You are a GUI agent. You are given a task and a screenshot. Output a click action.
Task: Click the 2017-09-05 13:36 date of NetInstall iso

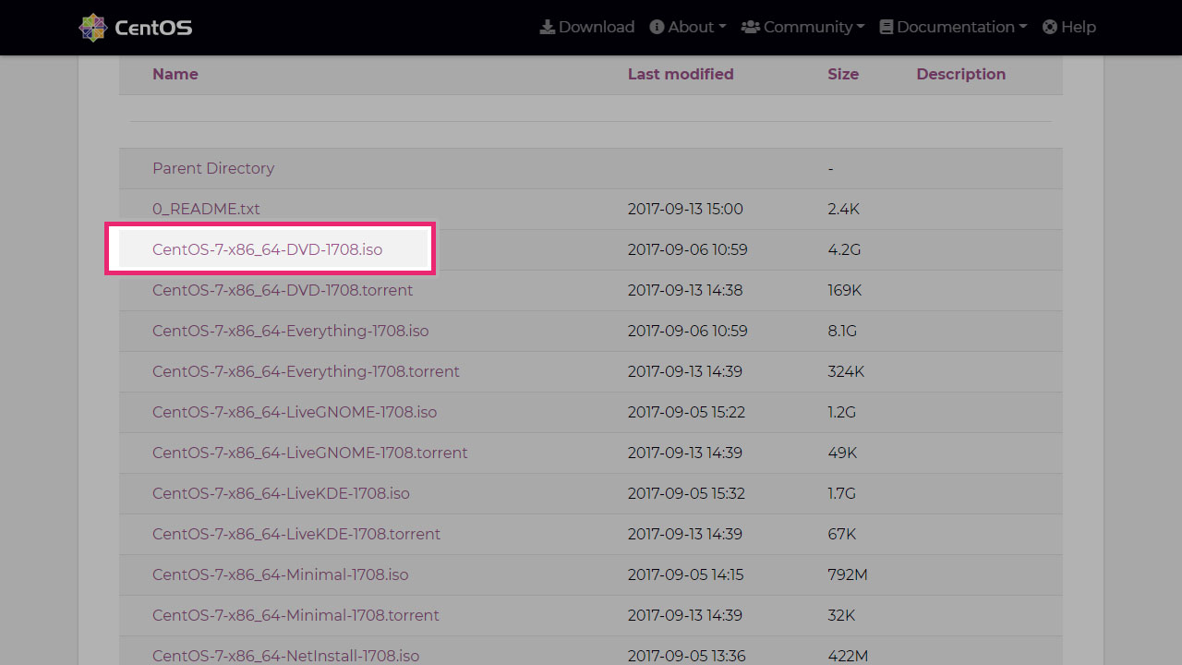point(686,656)
